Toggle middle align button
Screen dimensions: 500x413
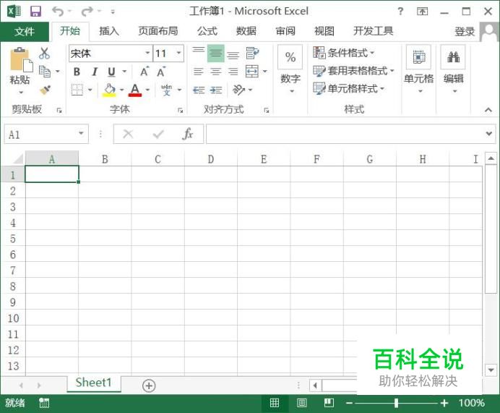[216, 54]
